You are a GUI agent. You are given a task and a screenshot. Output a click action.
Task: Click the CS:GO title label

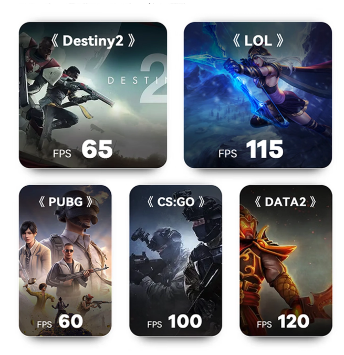pos(175,201)
